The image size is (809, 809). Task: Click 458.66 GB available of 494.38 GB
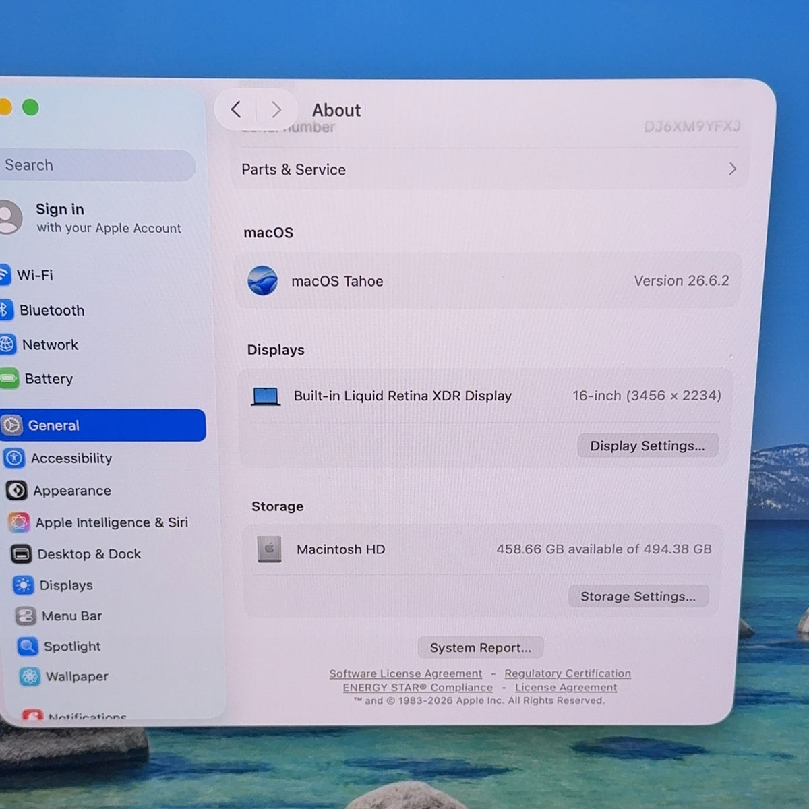[604, 549]
